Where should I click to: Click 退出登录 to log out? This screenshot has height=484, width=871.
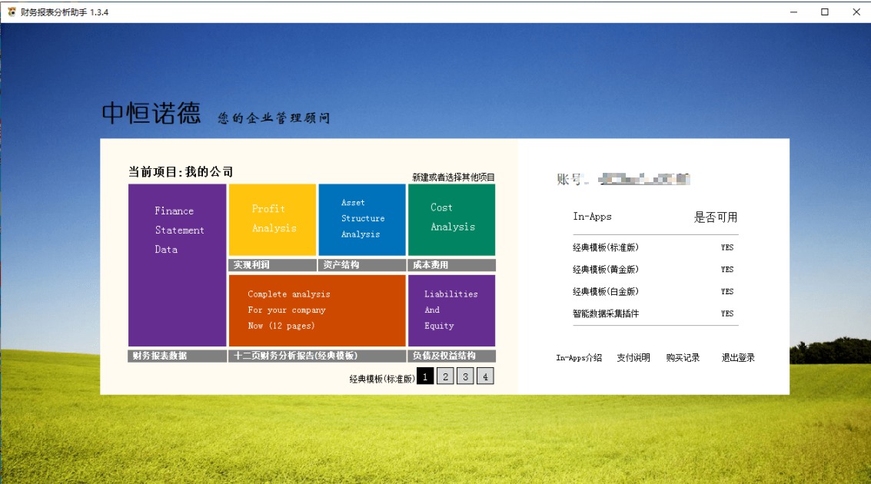point(738,358)
